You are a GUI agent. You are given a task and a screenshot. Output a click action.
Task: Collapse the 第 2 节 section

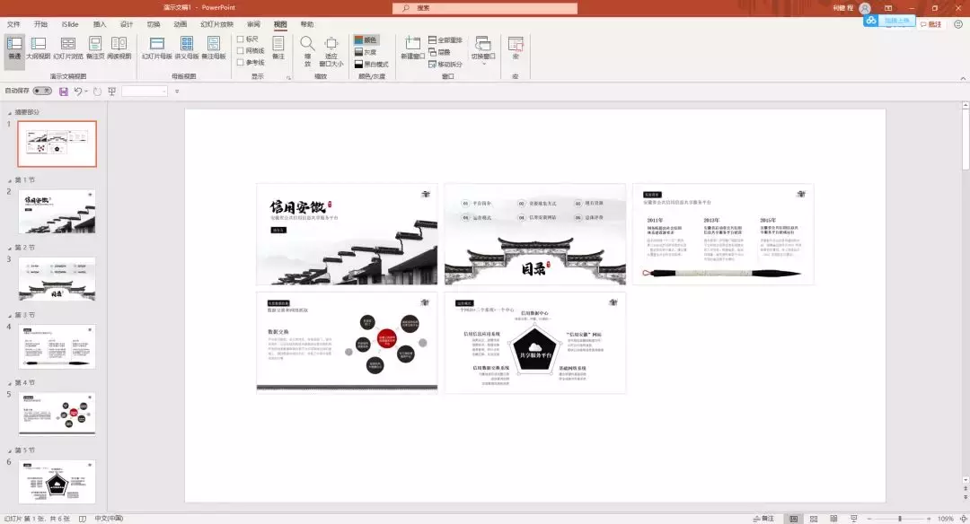click(10, 248)
